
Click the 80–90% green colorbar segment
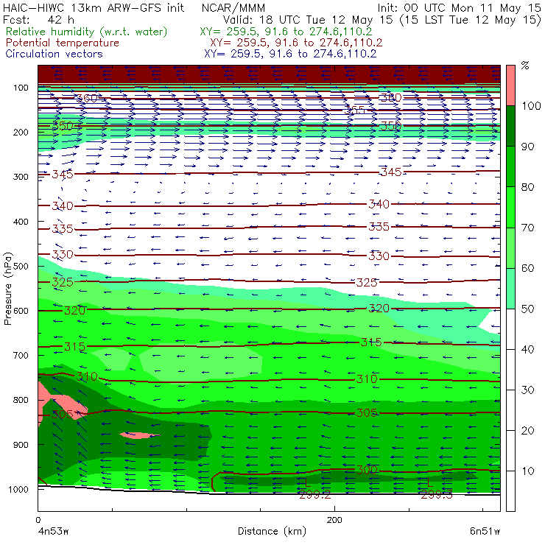tap(510, 166)
